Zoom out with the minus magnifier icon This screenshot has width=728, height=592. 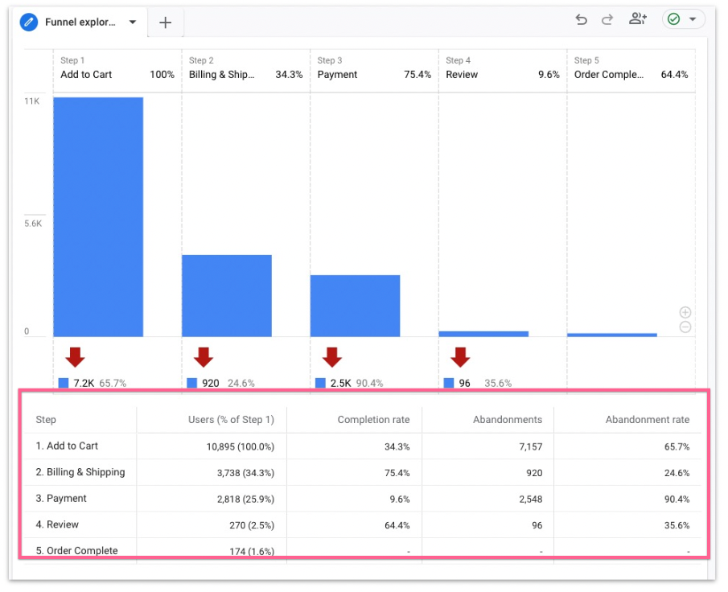[x=685, y=327]
